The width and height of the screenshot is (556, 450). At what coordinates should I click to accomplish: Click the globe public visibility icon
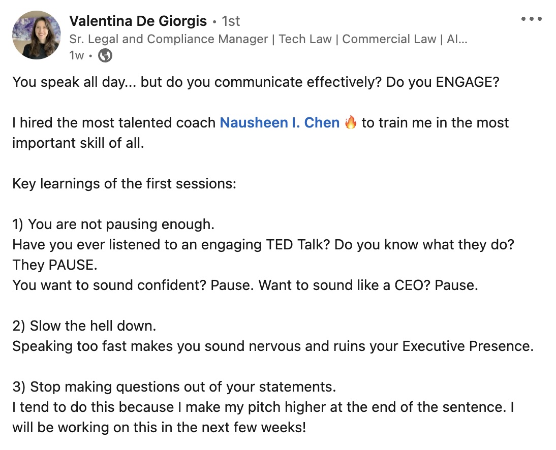[105, 55]
